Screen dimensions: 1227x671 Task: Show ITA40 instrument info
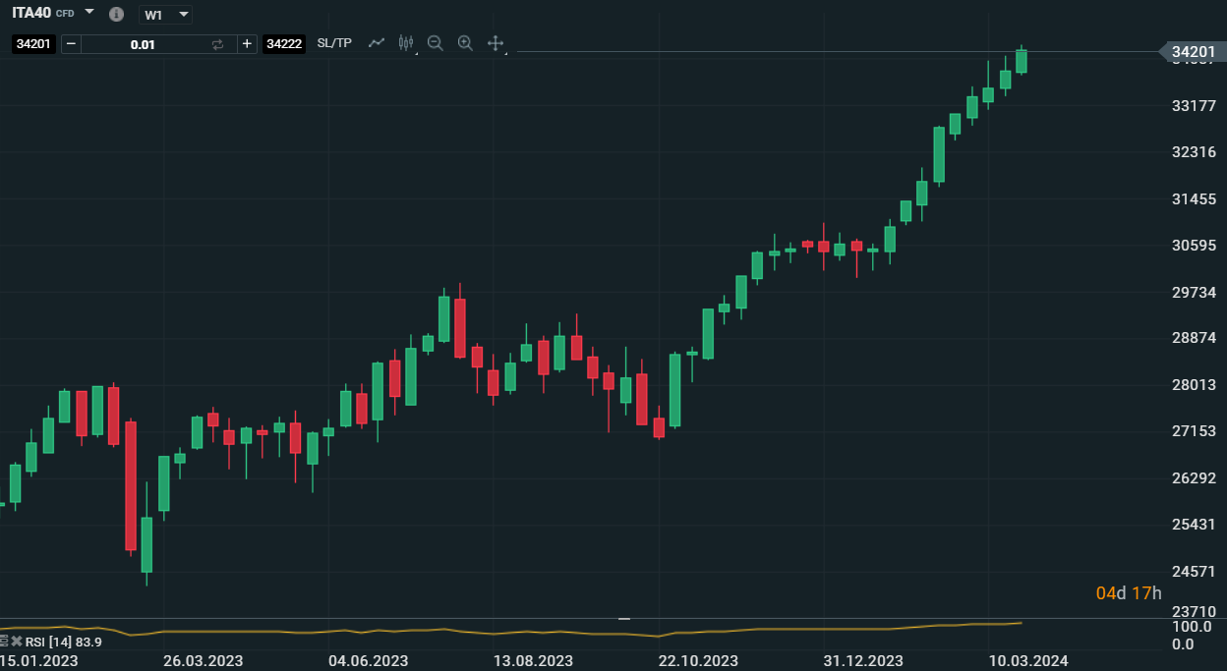[x=116, y=14]
